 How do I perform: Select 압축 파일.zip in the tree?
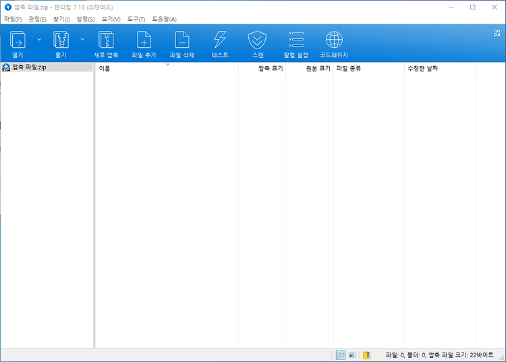(47, 67)
